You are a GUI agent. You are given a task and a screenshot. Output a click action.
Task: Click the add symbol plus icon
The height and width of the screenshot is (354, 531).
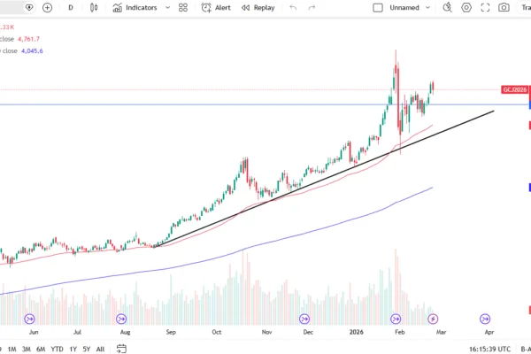tap(48, 7)
